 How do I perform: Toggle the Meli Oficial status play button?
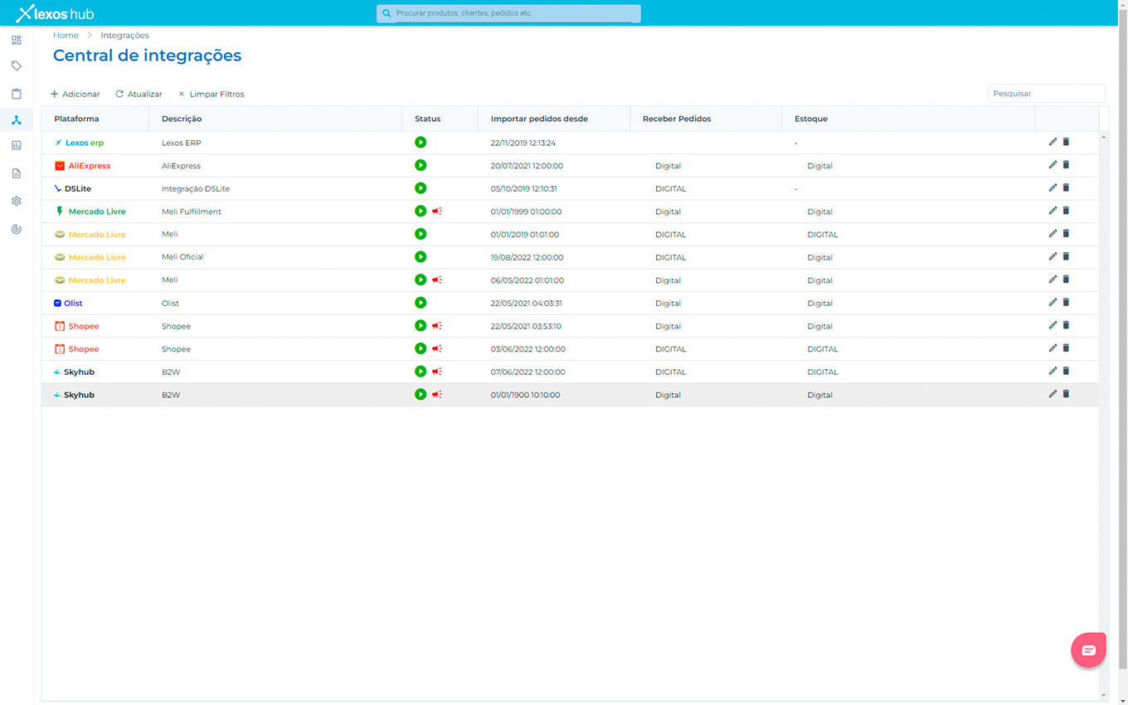tap(421, 257)
